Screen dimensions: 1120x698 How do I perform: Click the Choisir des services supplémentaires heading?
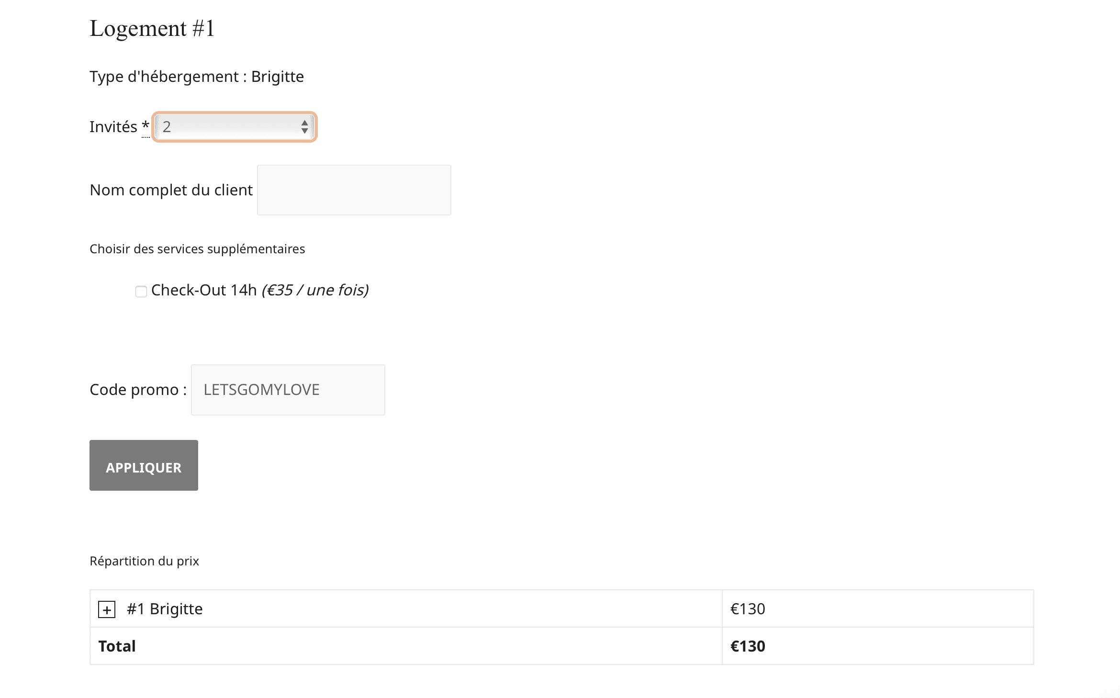coord(197,249)
